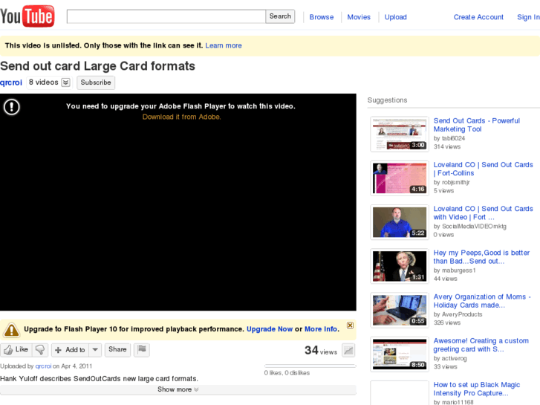Click the Share button
540x405 pixels.
(x=117, y=349)
